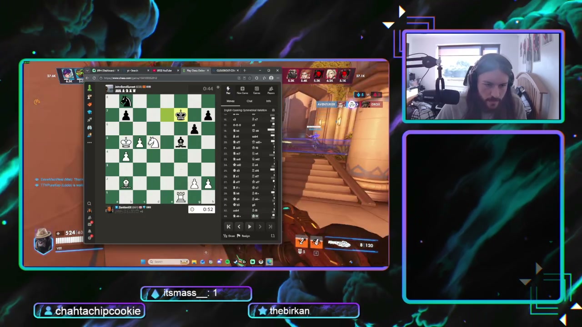Screen dimensions: 582x327
Task: Toggle the favorites star in the address bar
Action: tap(250, 78)
